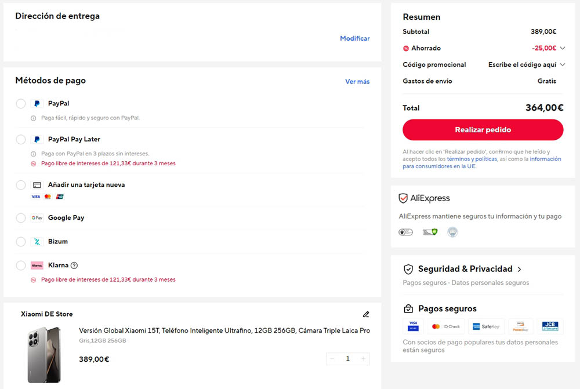Click the green shield security badge
Screen dimensions: 580x389
430,232
